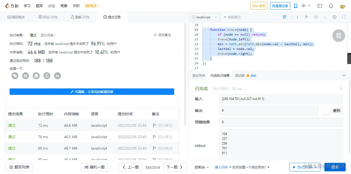Viewport: 351px width, 174px height.
Task: Click the 提交 submit button
Action: point(335,167)
